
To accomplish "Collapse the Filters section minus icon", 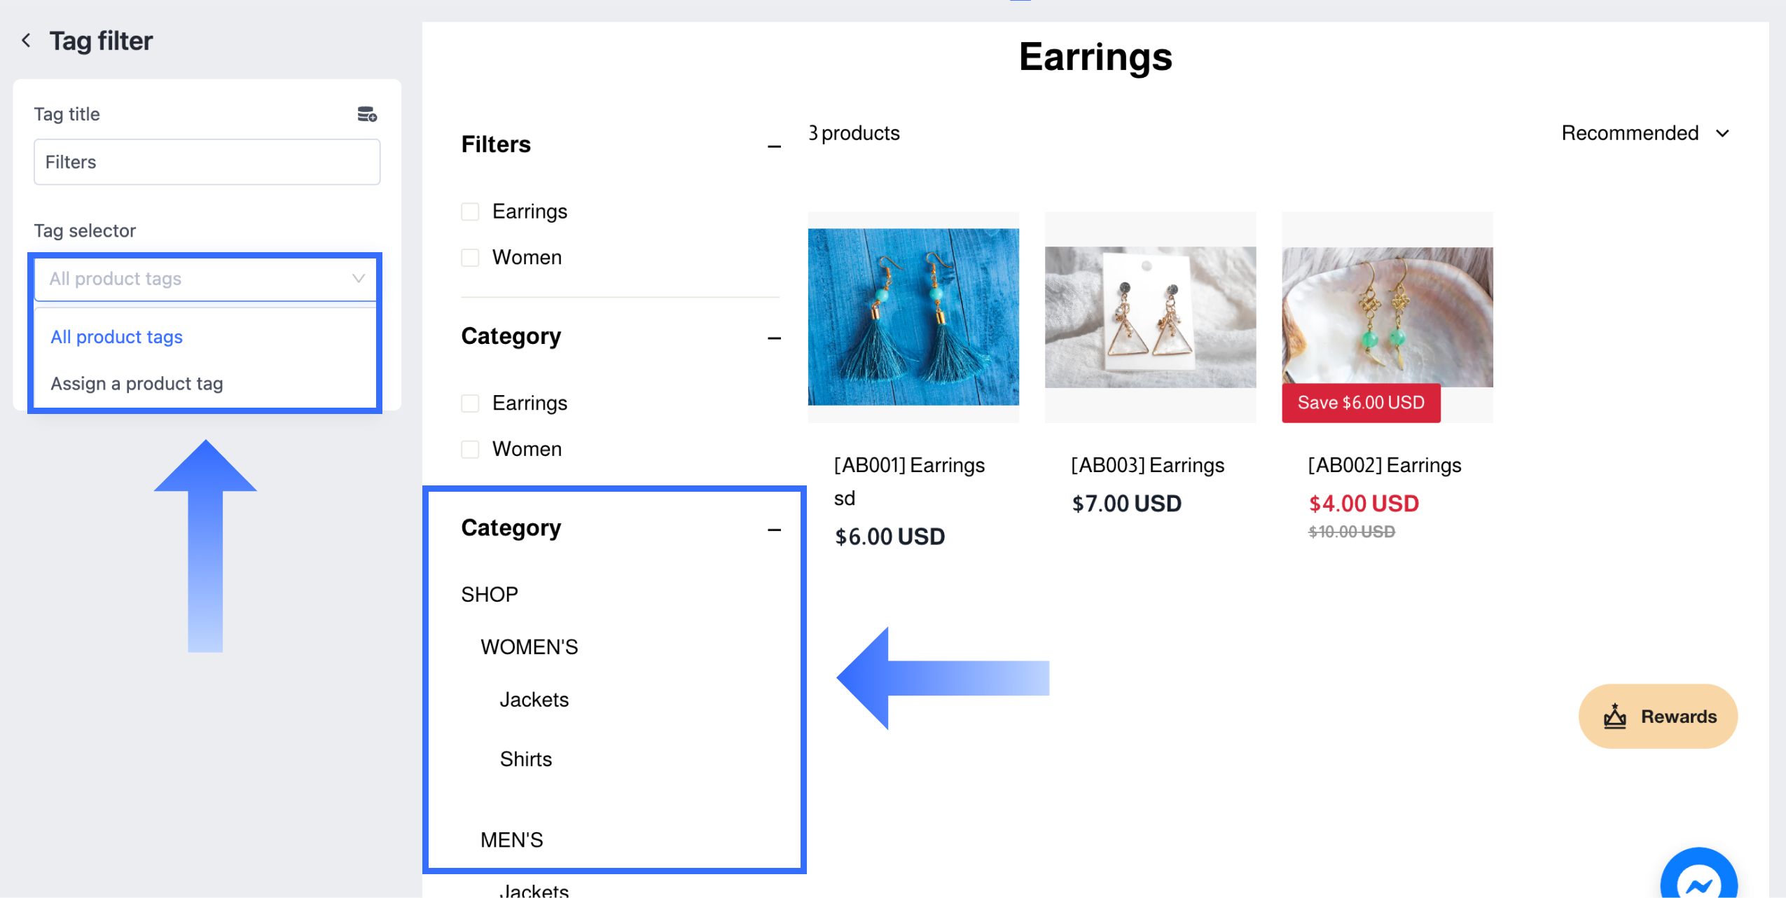I will [773, 146].
